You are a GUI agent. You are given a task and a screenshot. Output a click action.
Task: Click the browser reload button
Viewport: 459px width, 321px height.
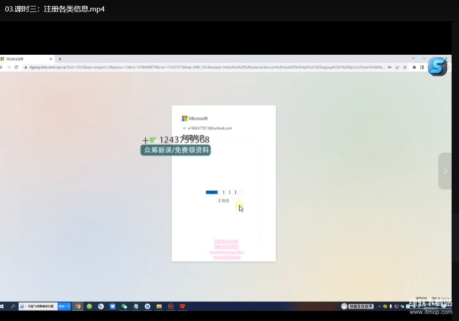pyautogui.click(x=16, y=67)
